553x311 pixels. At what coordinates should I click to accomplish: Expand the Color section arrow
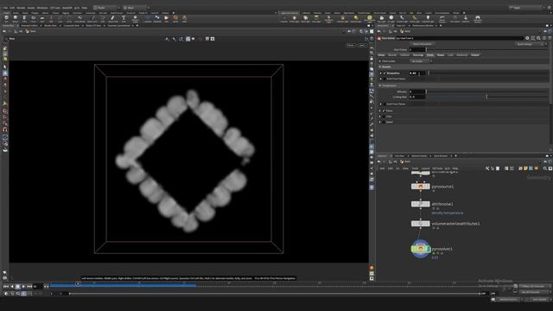click(380, 117)
